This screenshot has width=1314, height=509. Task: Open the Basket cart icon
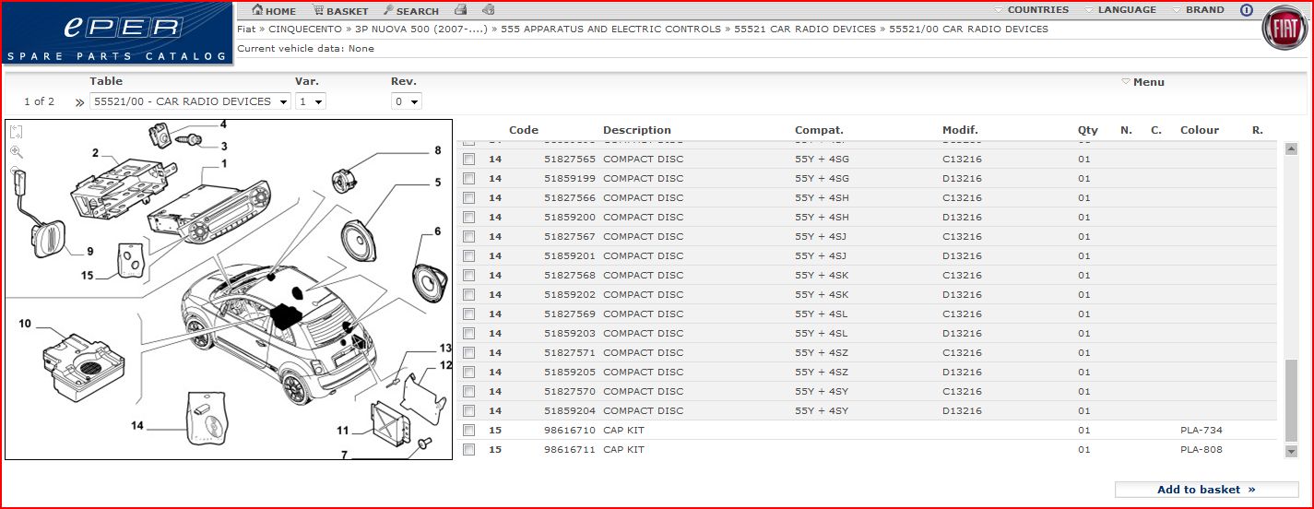pyautogui.click(x=318, y=11)
